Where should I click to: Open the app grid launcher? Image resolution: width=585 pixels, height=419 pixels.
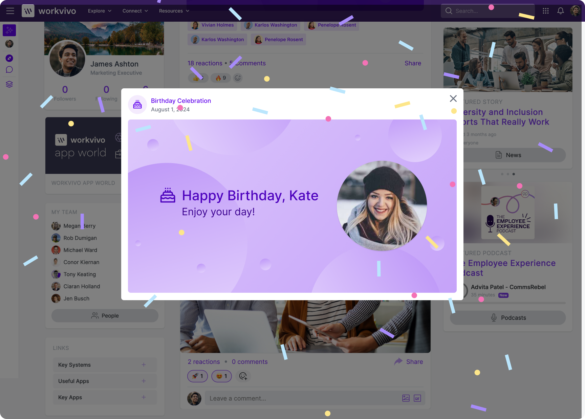pos(546,11)
